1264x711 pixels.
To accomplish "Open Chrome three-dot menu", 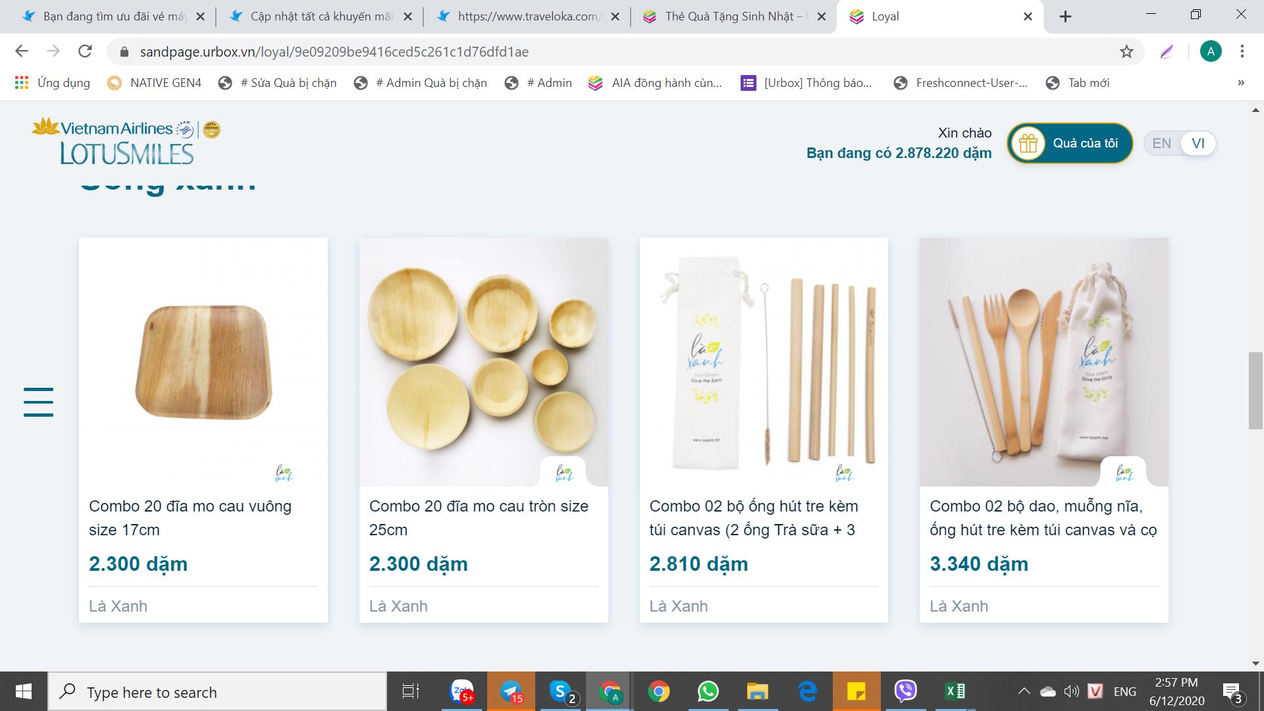I will coord(1242,51).
